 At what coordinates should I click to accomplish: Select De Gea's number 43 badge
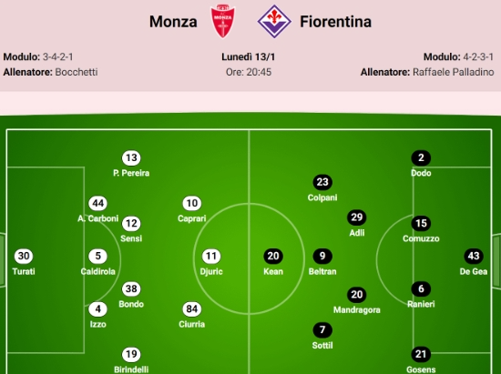click(473, 256)
